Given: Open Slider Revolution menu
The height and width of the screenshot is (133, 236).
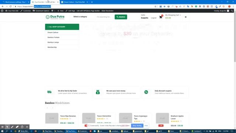Looking at the screenshot, I should pyautogui.click(x=107, y=11).
